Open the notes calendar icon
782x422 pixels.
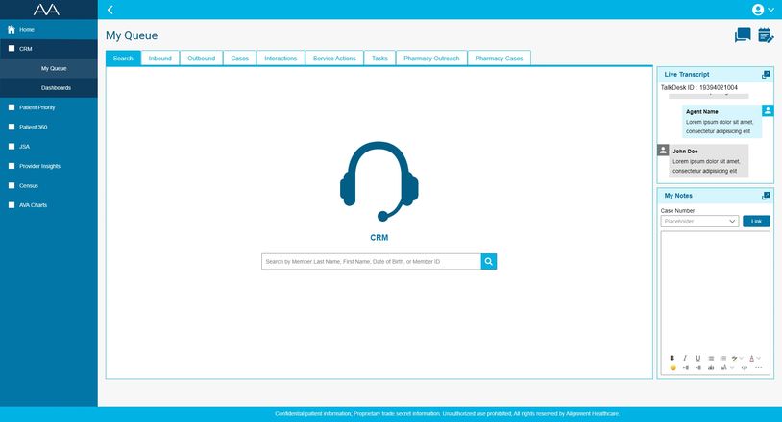click(765, 35)
